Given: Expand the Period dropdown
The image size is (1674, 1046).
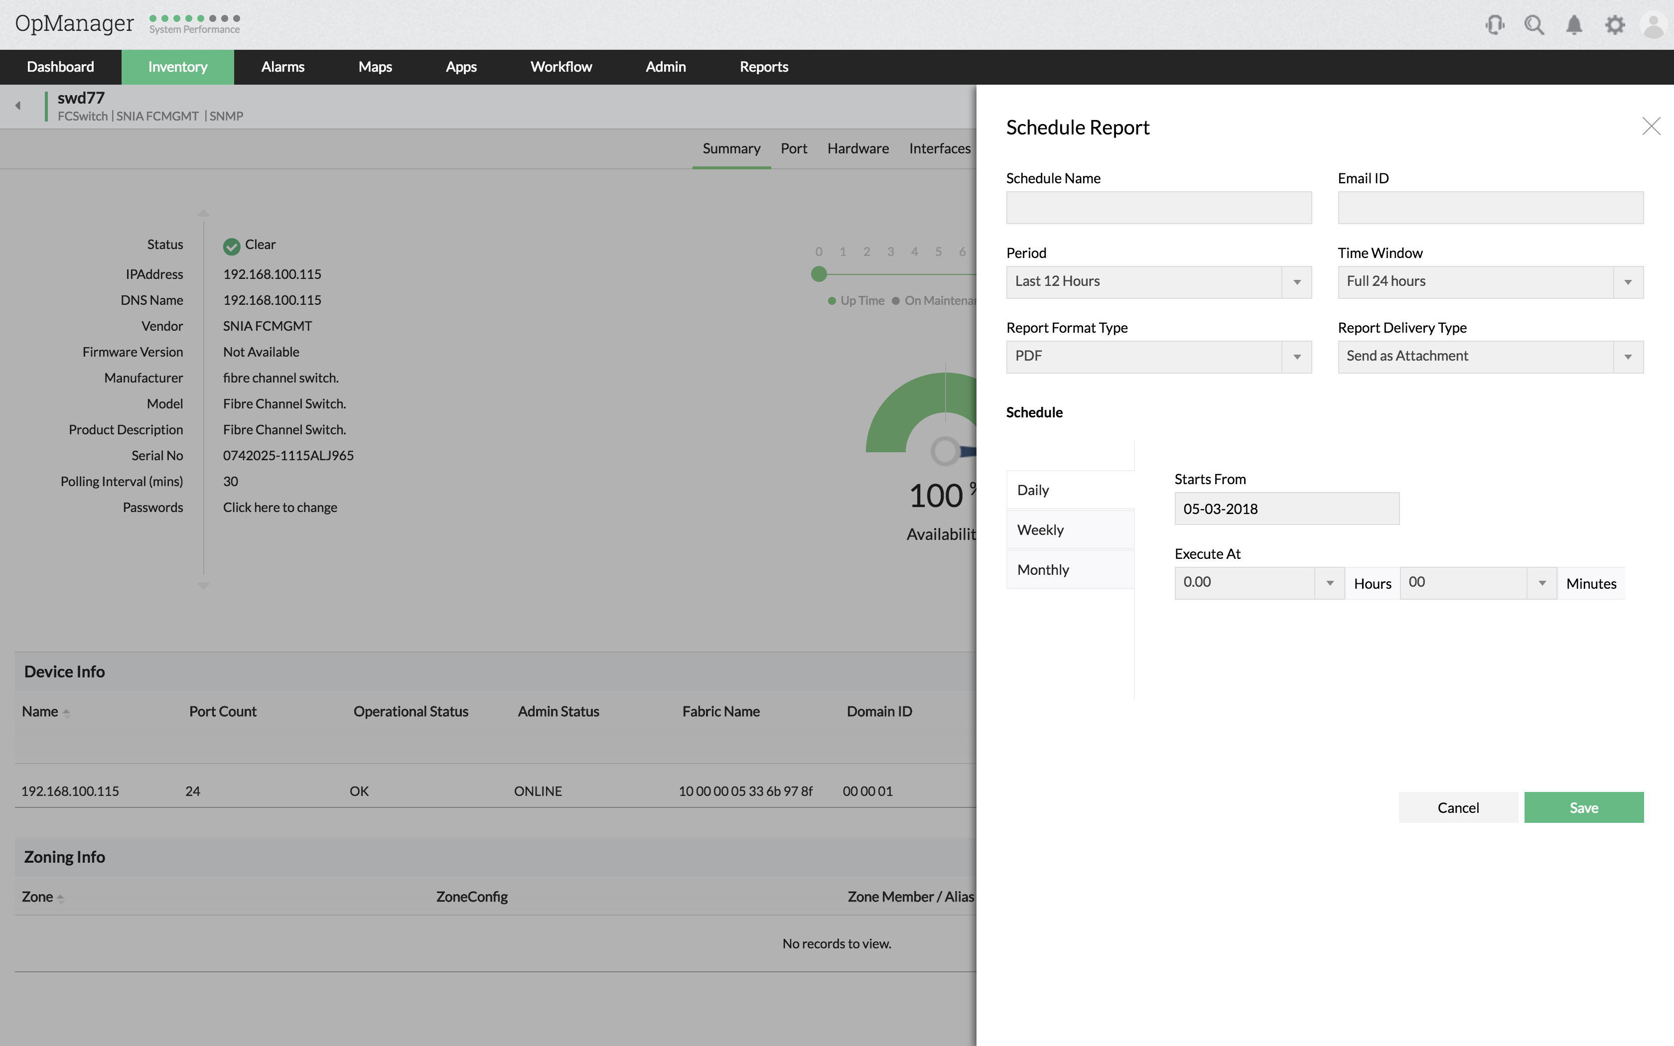Looking at the screenshot, I should (x=1296, y=282).
